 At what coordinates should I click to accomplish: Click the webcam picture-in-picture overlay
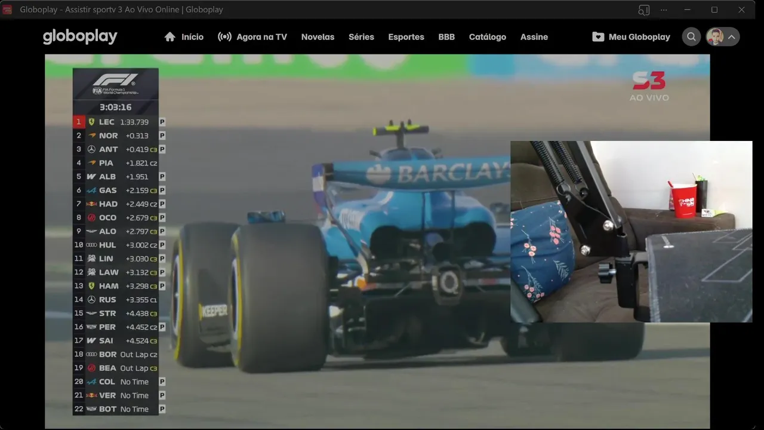tap(631, 232)
